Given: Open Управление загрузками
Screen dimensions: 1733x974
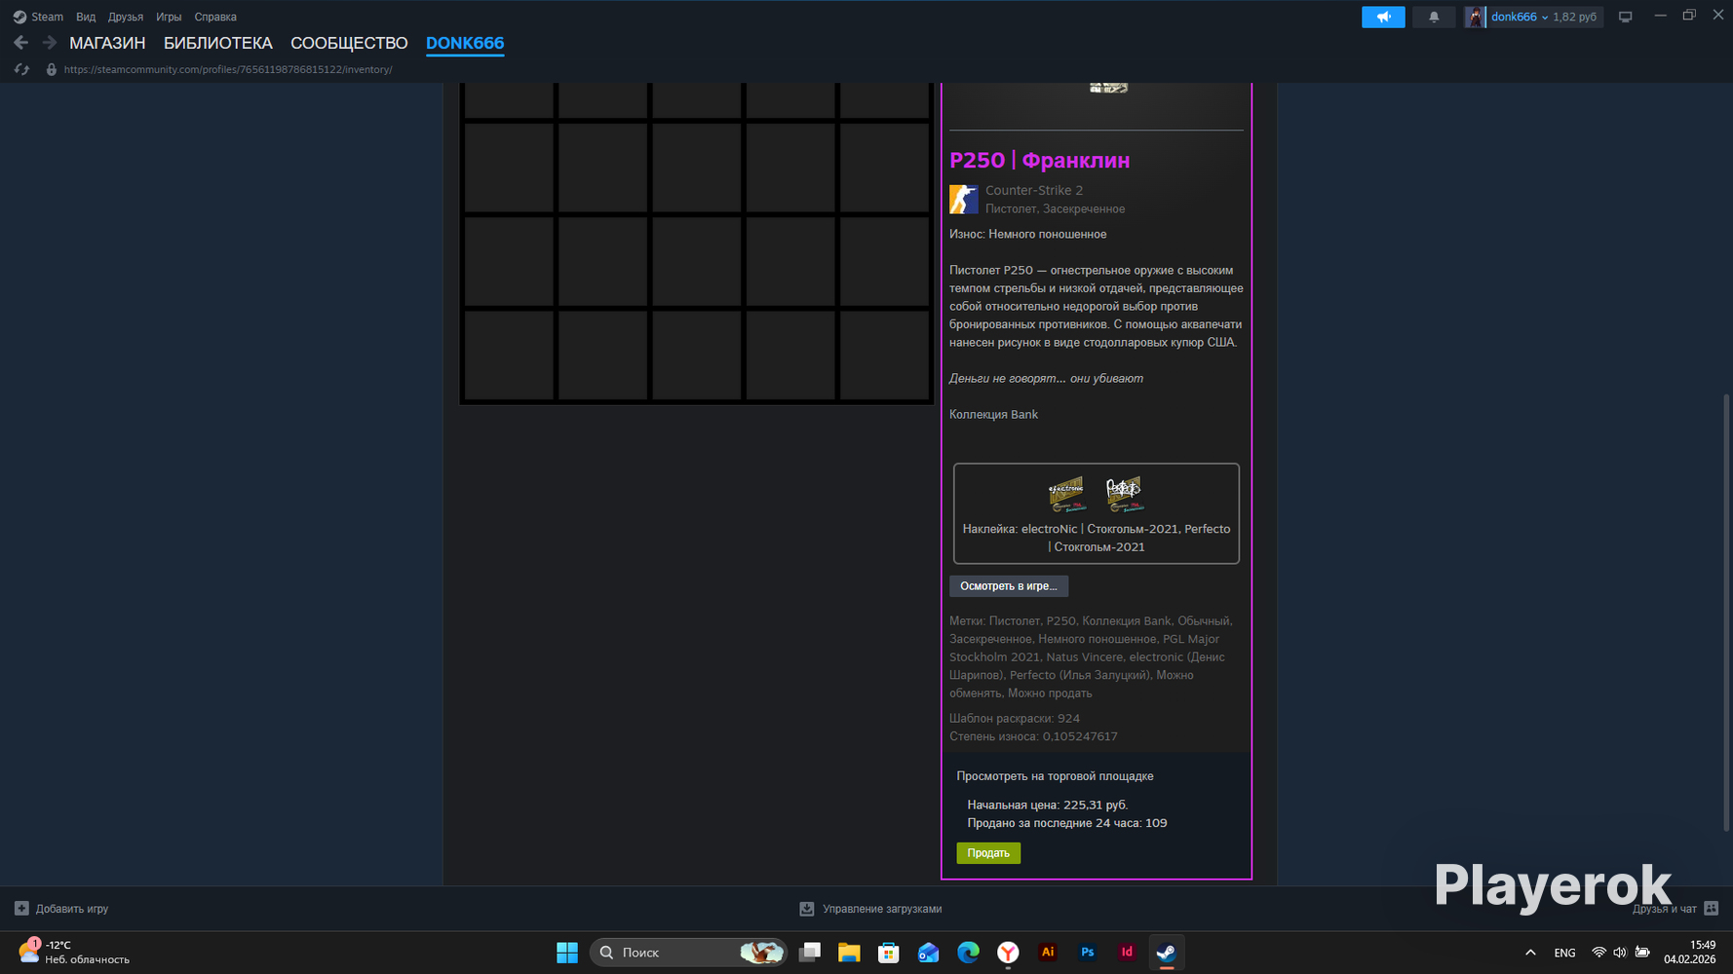Looking at the screenshot, I should coord(882,909).
